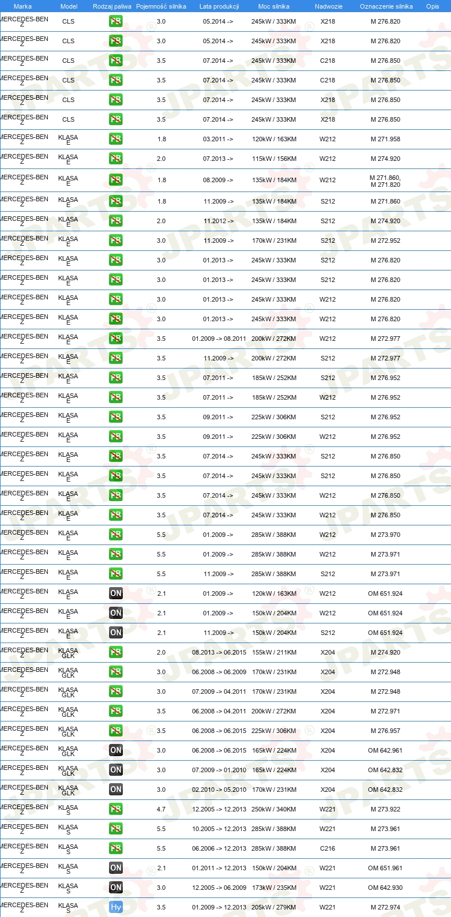Click the petrol icon for the GLK 06.2008 -> 06.2009 row
Viewport: 451px width, 917px height.
point(116,672)
